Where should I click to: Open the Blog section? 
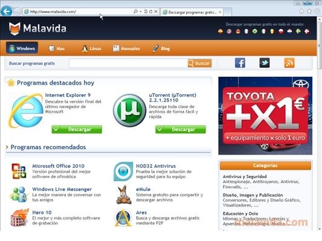tap(161, 48)
